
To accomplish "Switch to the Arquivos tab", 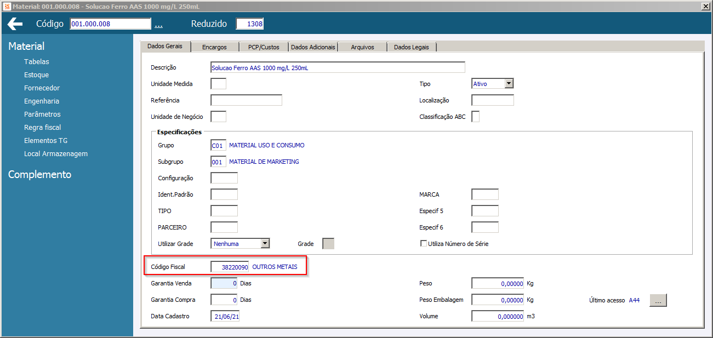I will 362,47.
